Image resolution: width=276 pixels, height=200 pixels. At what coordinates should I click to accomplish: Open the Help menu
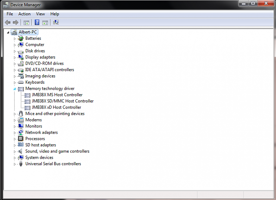point(54,14)
